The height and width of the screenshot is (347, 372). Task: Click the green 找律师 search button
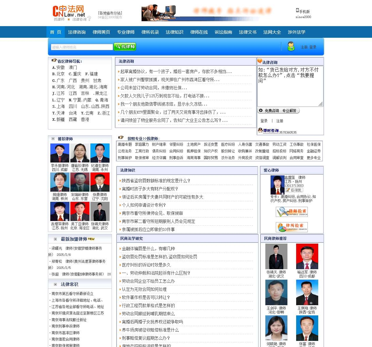point(125,46)
